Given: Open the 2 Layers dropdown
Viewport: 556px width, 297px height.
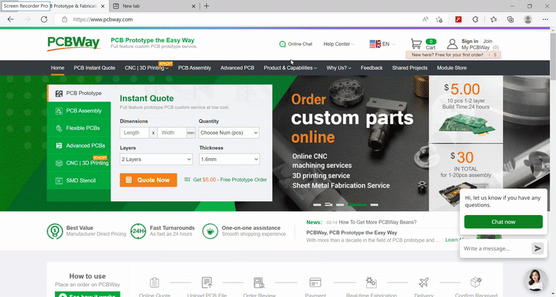Looking at the screenshot, I should click(x=156, y=160).
